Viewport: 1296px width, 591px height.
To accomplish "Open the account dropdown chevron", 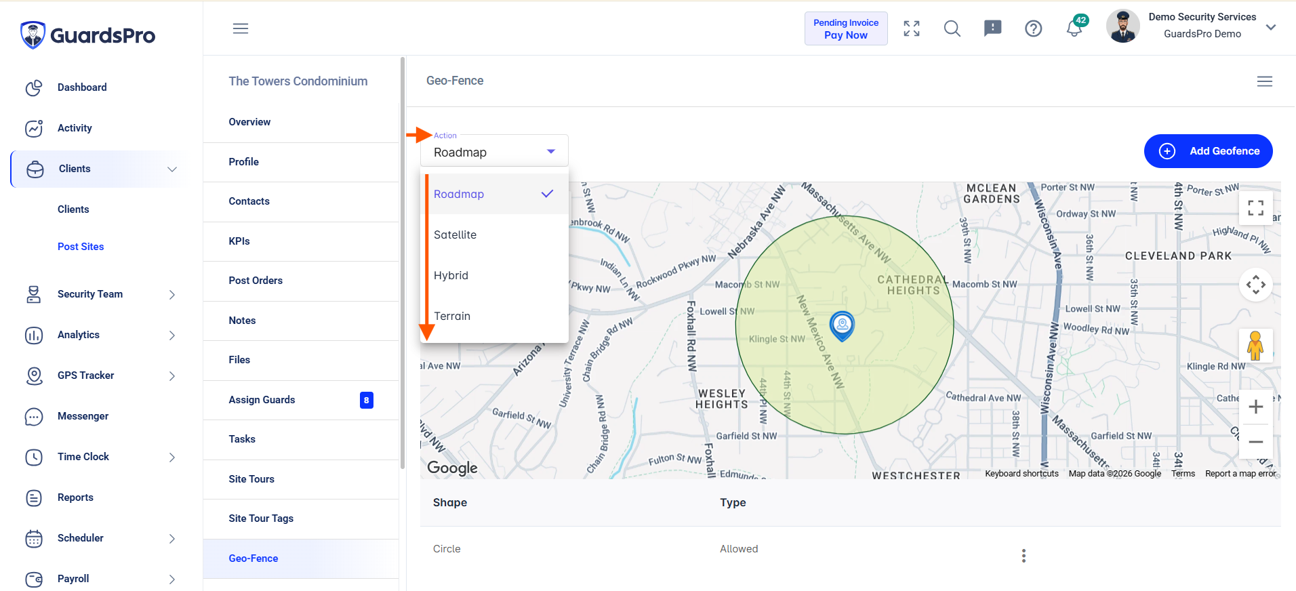I will 1271,27.
